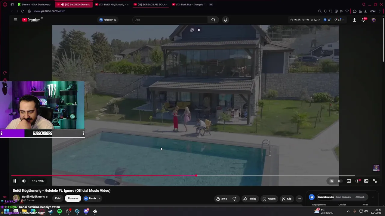Screen dimensions: 385x216
Task: Switch to AI Coach tab
Action: (x=360, y=197)
